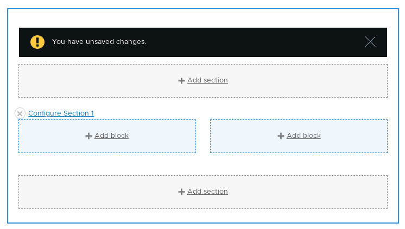The height and width of the screenshot is (229, 405).
Task: Open the top Add section link
Action: [x=207, y=80]
